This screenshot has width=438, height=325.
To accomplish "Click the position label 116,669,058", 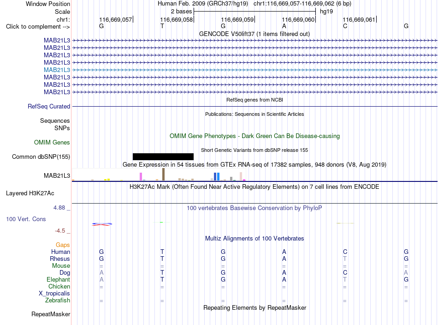I will point(177,19).
